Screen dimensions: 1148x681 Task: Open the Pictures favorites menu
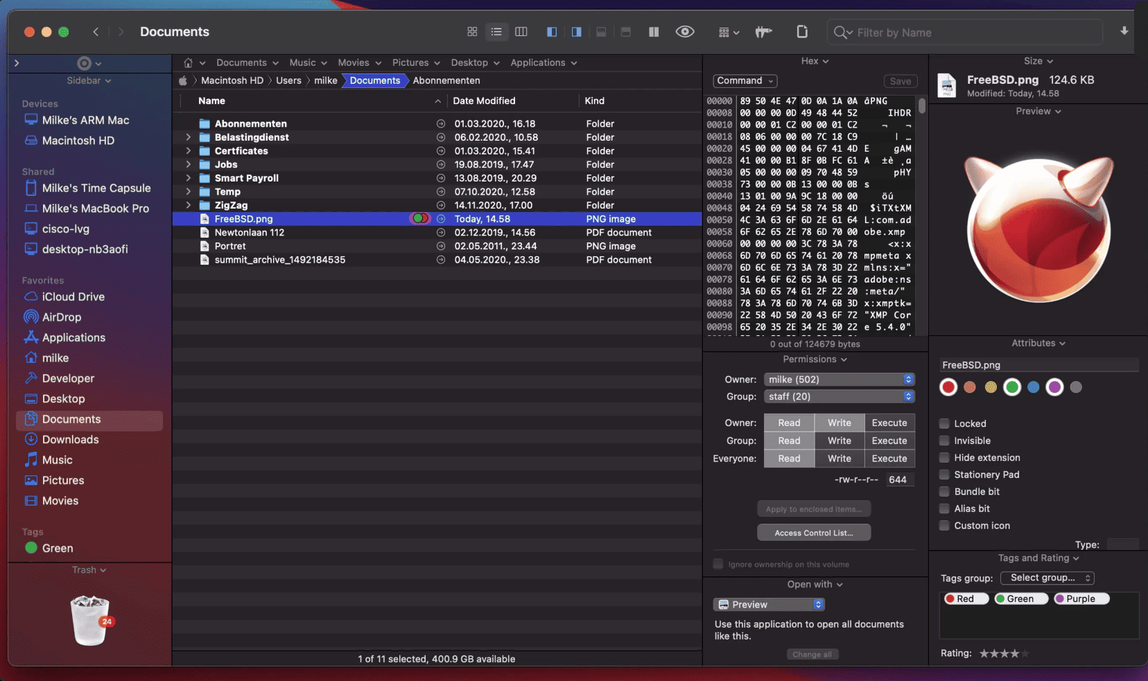click(x=416, y=63)
